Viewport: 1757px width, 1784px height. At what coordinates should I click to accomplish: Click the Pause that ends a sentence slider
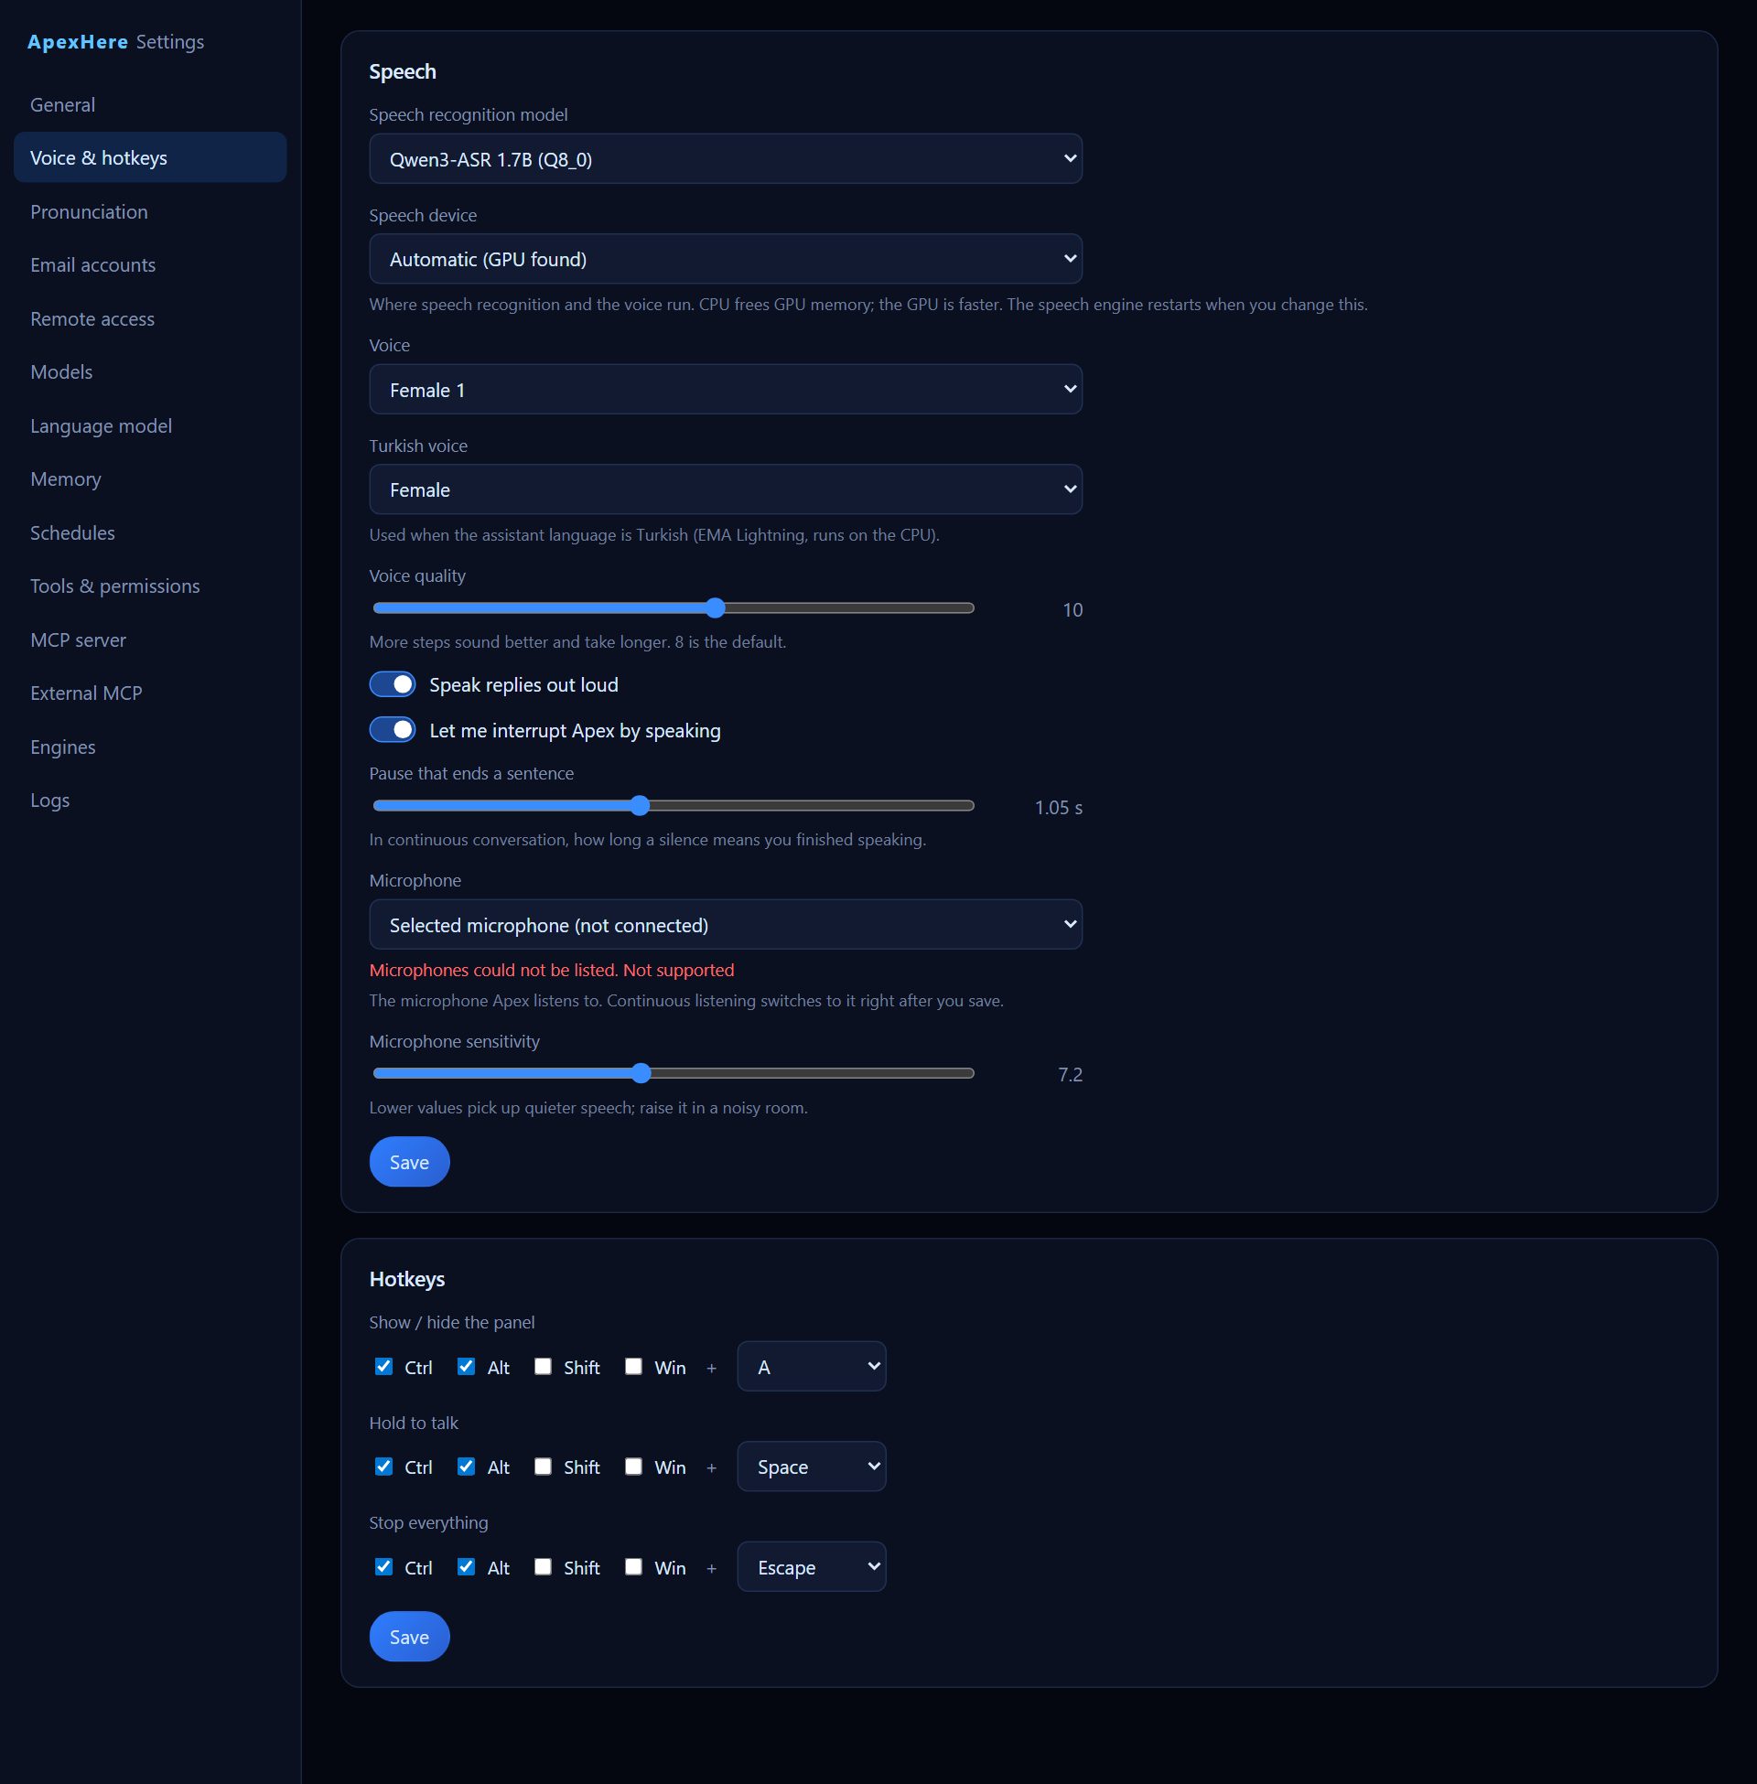tap(674, 805)
